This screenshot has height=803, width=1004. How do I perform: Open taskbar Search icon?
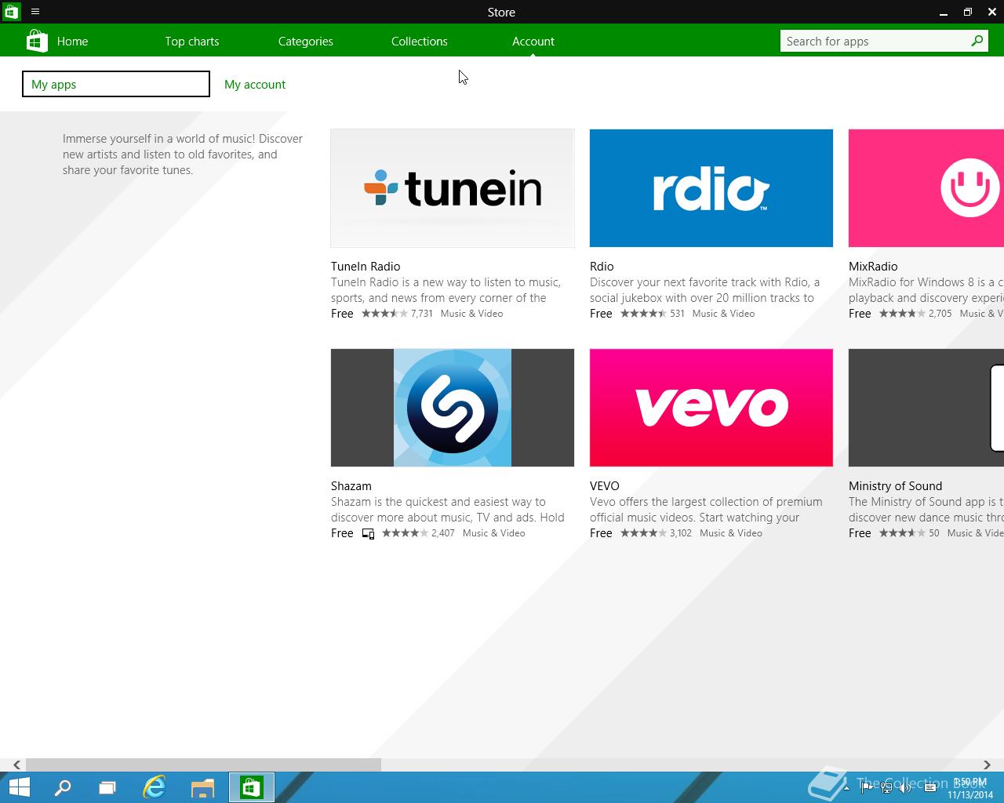pyautogui.click(x=62, y=787)
